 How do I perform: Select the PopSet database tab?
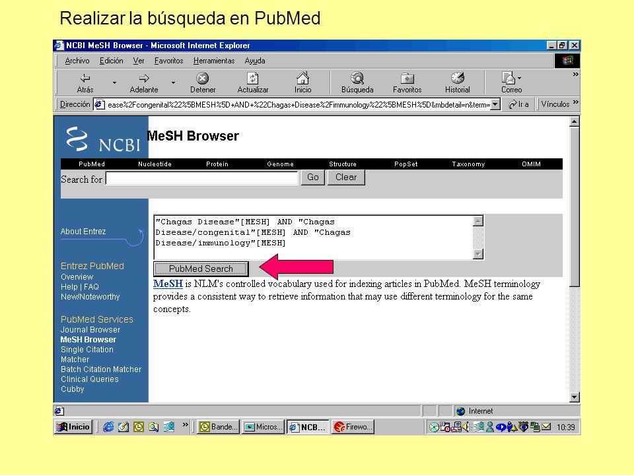point(406,164)
